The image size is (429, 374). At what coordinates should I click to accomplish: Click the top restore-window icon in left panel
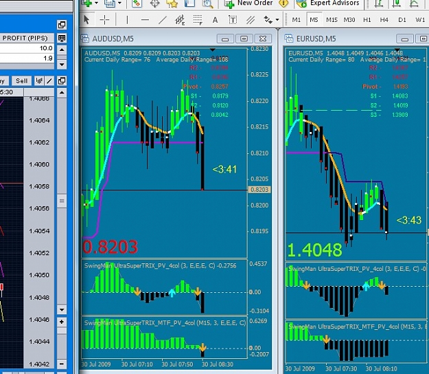click(x=62, y=25)
